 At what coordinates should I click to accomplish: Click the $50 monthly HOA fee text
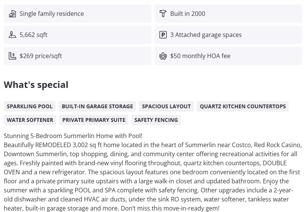pyautogui.click(x=200, y=56)
